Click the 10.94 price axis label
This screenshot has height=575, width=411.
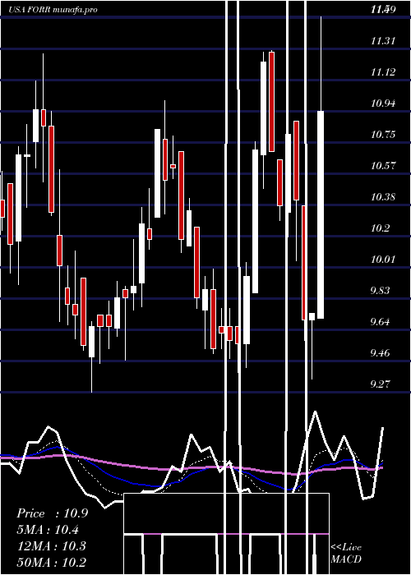pyautogui.click(x=383, y=103)
